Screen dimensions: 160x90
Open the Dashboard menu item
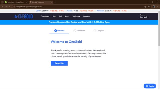45,16
